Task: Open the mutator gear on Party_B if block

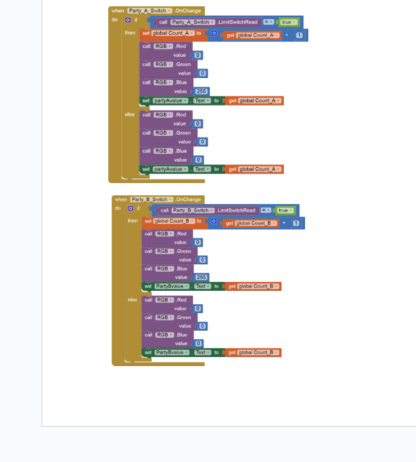Action: click(x=131, y=208)
